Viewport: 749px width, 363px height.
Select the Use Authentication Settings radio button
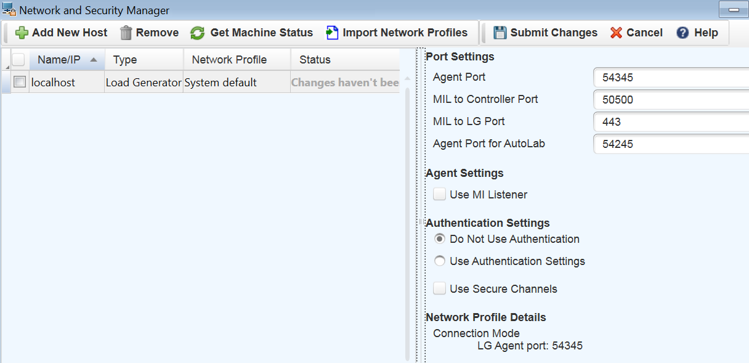click(x=440, y=261)
